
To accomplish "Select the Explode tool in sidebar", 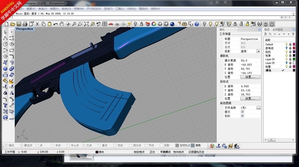I will coord(12,81).
